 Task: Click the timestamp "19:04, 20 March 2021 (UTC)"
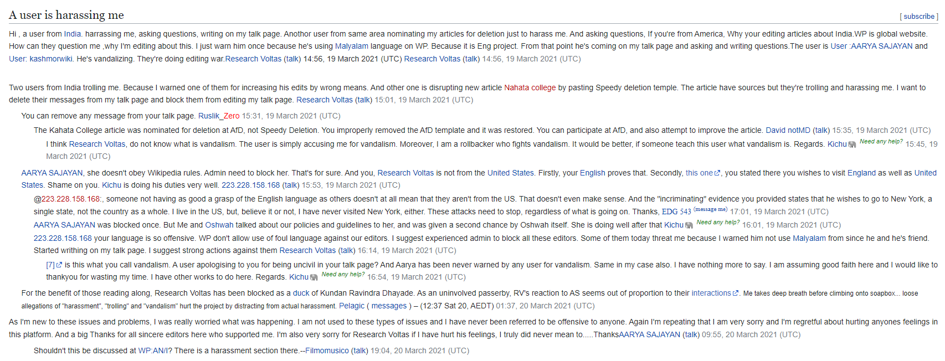click(x=420, y=350)
